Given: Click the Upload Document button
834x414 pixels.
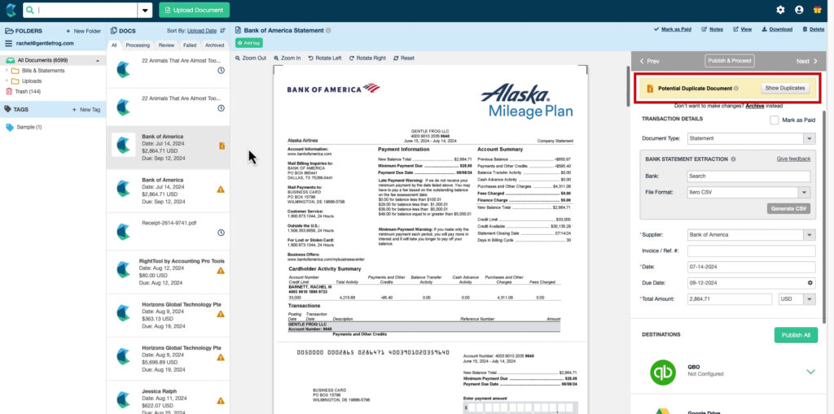Looking at the screenshot, I should (x=194, y=10).
